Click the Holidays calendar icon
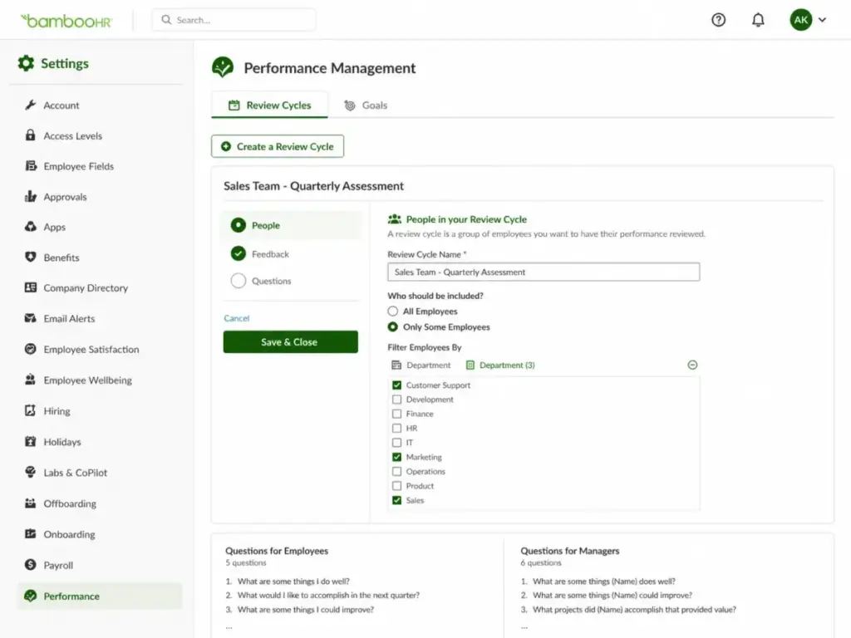This screenshot has height=638, width=851. pos(31,442)
